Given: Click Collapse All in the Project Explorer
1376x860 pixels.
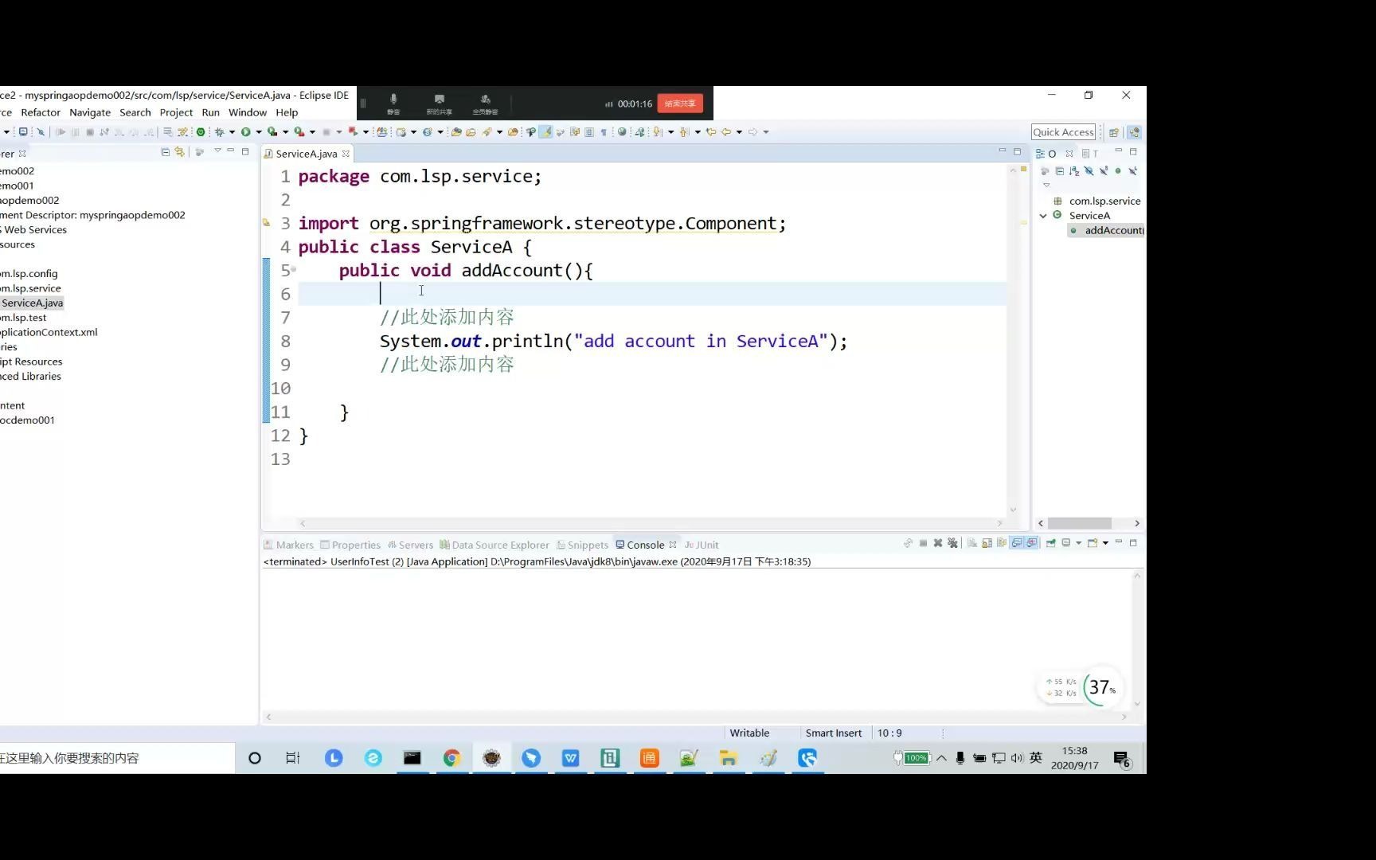Looking at the screenshot, I should (165, 151).
